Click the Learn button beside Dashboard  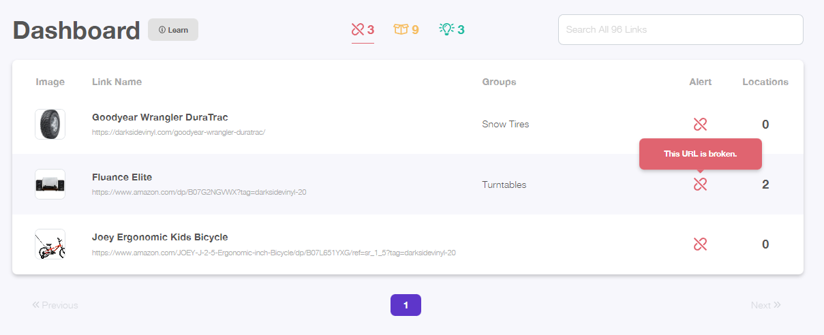pyautogui.click(x=173, y=29)
